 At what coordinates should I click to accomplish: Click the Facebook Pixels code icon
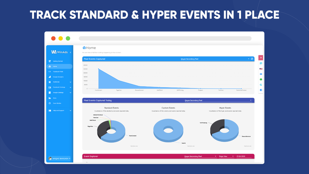click(50, 72)
